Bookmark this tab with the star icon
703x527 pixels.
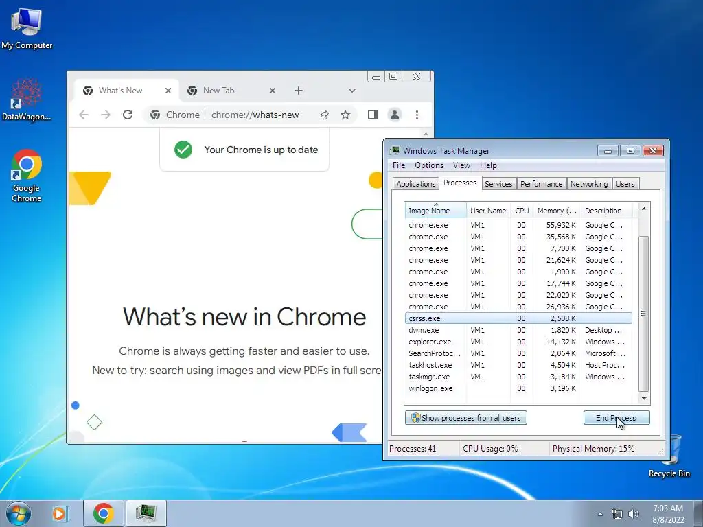click(345, 115)
